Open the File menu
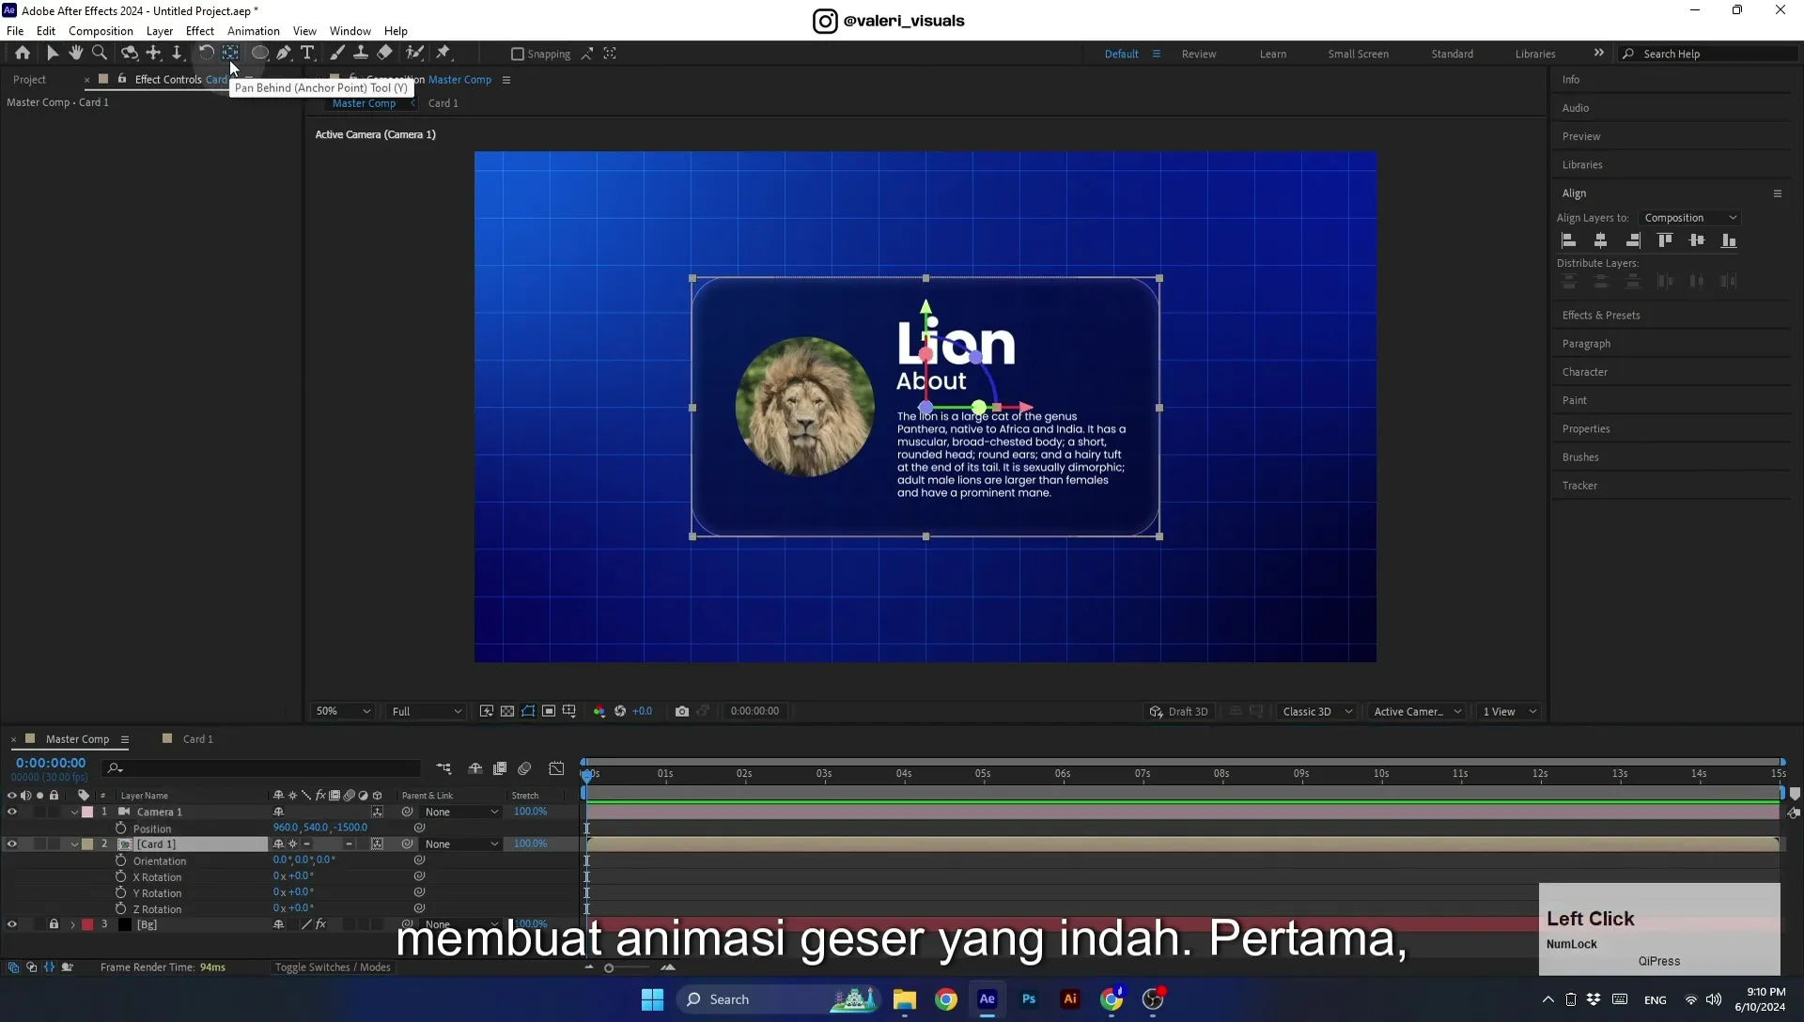Screen dimensions: 1804x1022 tap(15, 31)
